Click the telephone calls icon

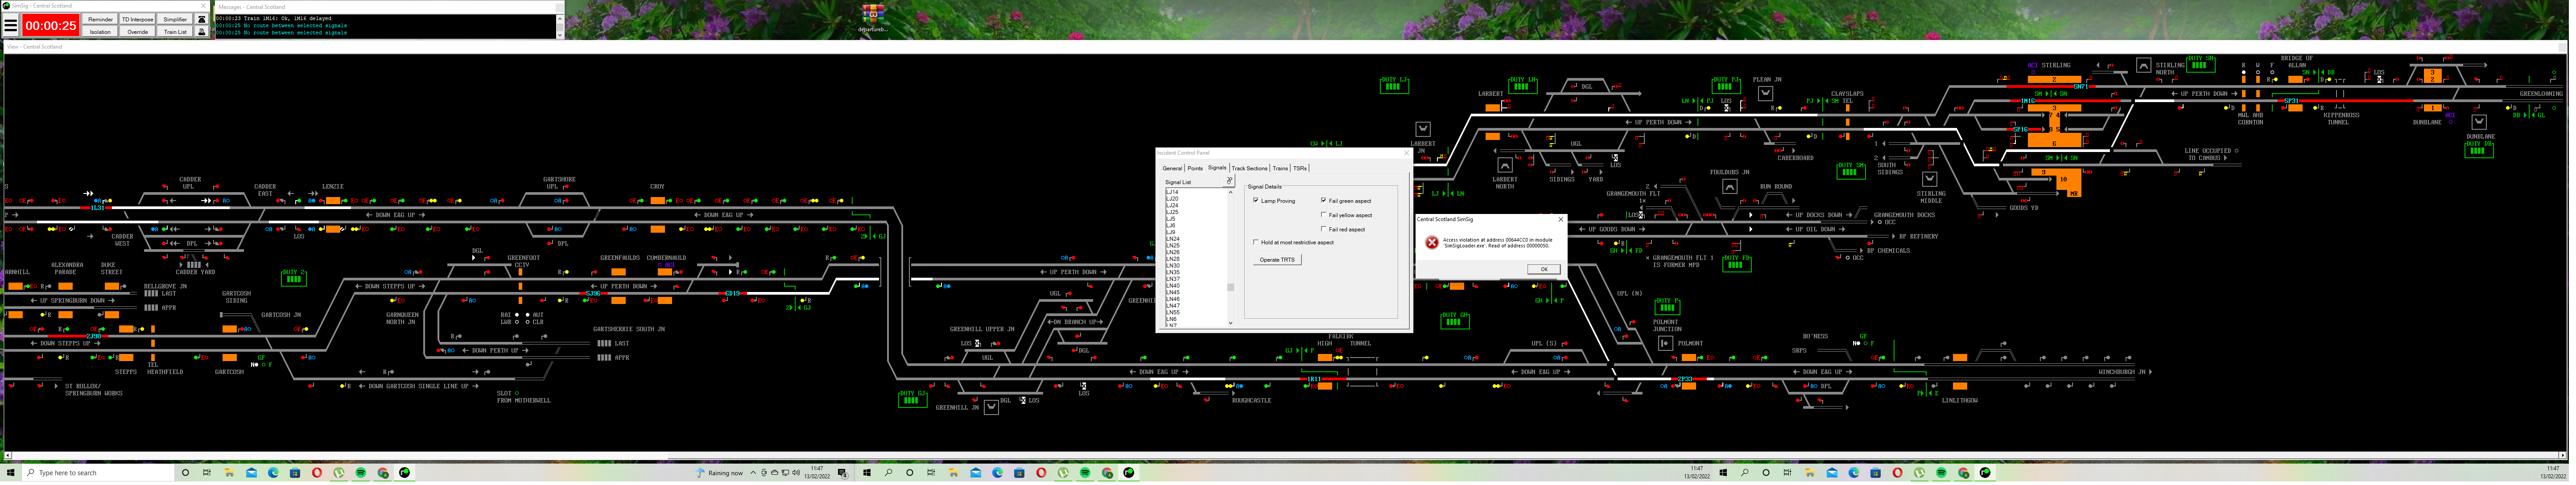(202, 19)
